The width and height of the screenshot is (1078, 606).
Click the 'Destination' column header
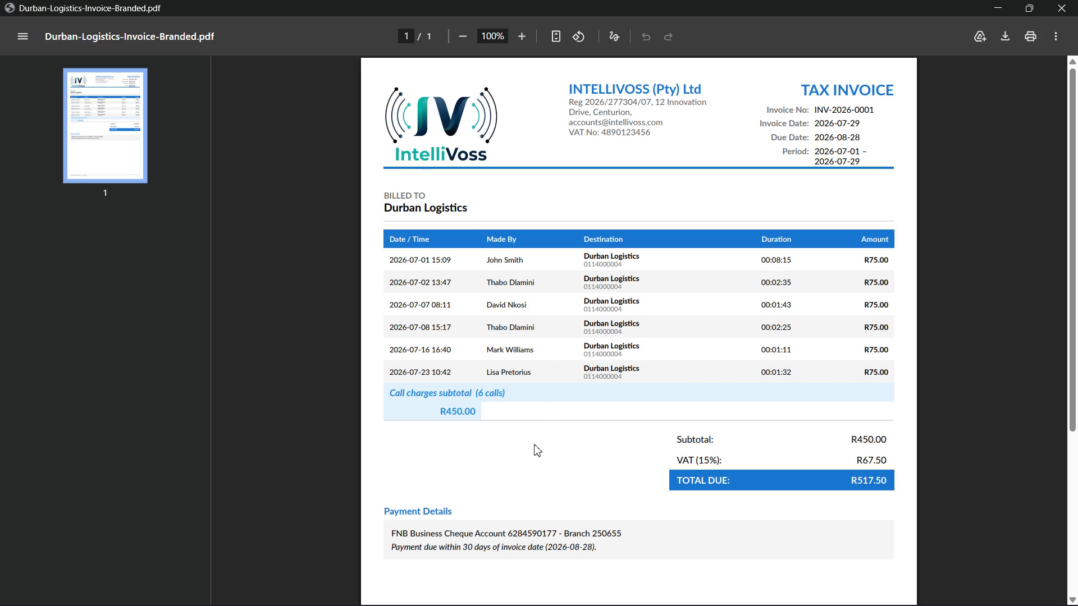point(603,239)
